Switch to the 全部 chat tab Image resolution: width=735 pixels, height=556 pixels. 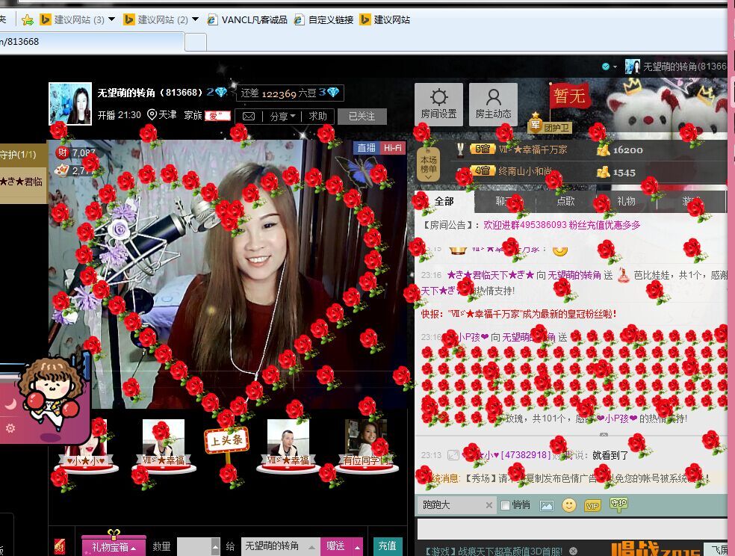pyautogui.click(x=444, y=202)
